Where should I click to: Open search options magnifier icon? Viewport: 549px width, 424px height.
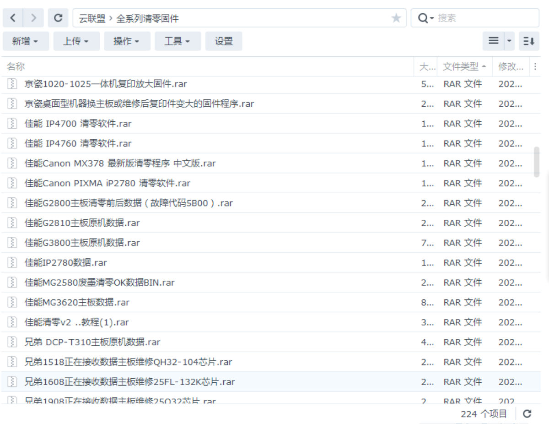coord(425,18)
